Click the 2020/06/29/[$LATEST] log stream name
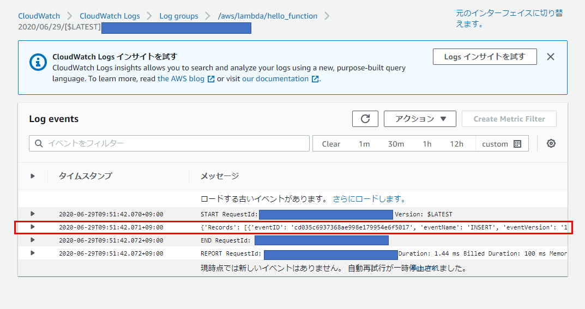 tap(59, 27)
